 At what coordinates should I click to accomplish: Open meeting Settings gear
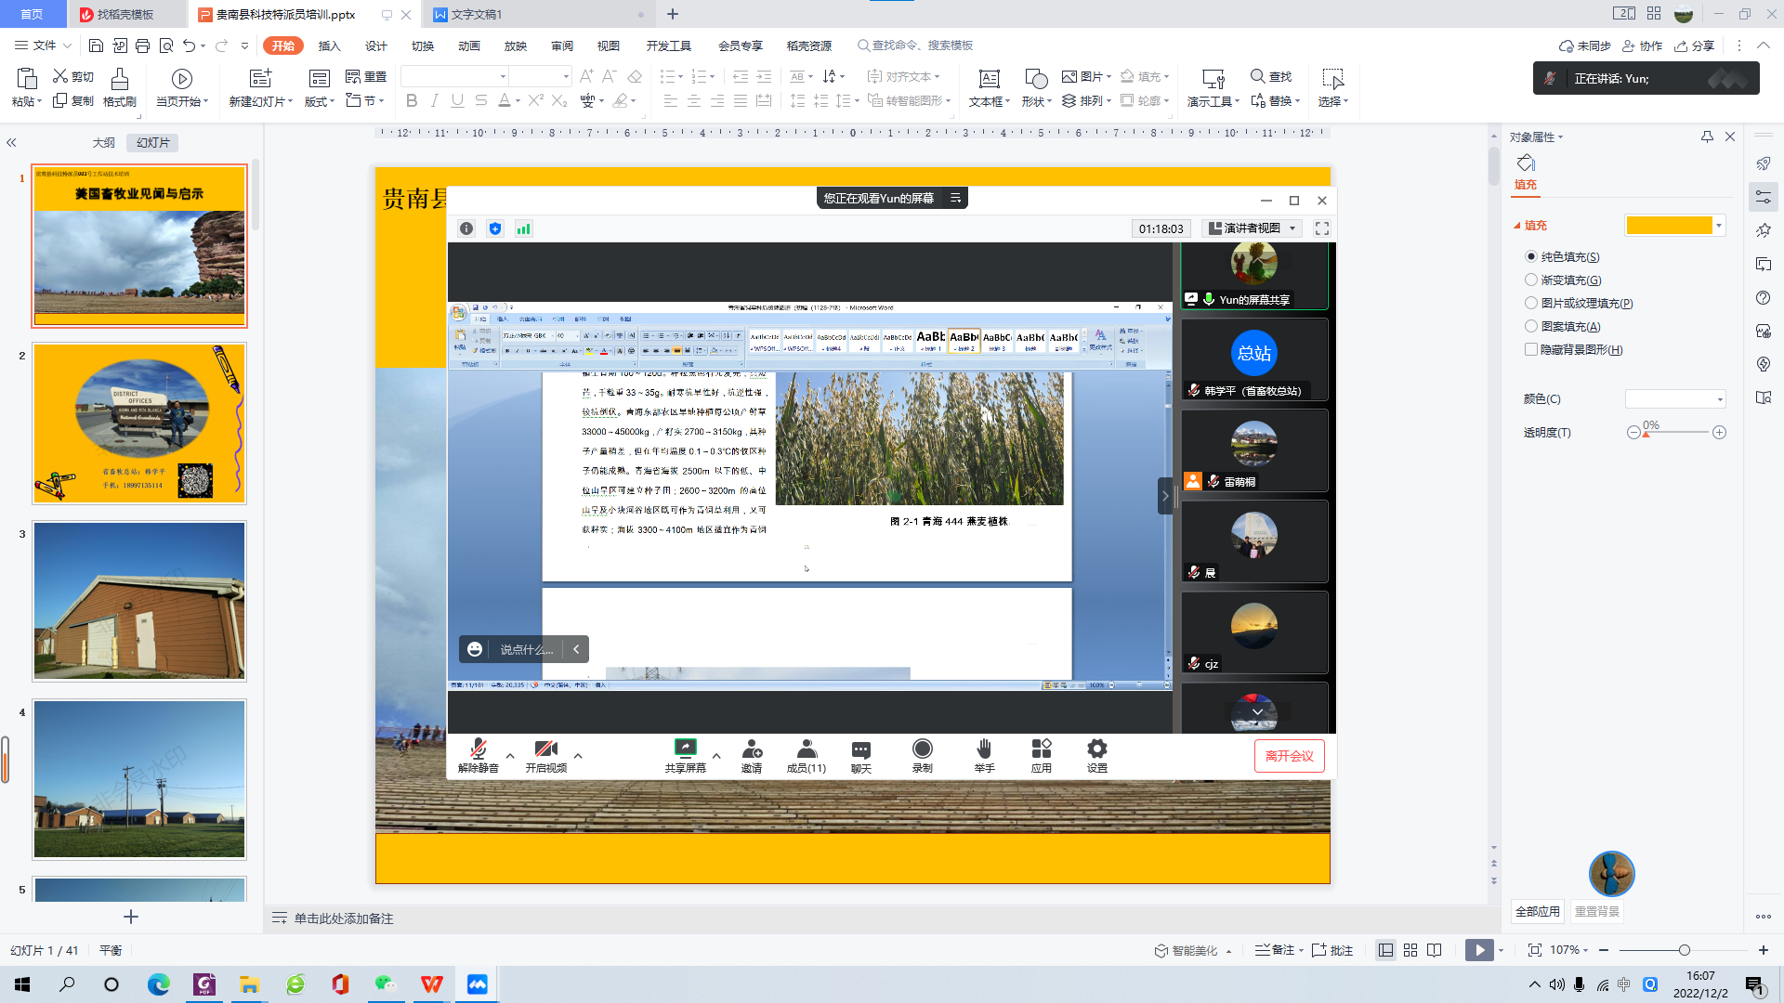(x=1097, y=755)
